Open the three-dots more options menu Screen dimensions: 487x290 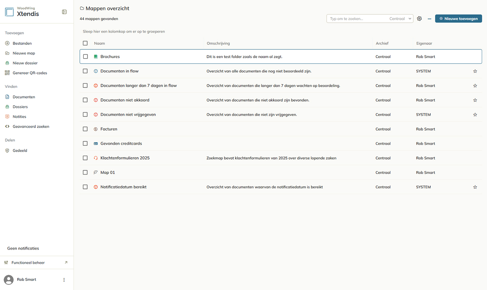pyautogui.click(x=430, y=19)
